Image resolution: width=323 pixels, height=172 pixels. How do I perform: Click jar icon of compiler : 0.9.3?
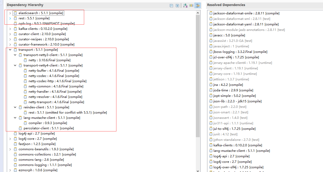[x=25, y=123]
